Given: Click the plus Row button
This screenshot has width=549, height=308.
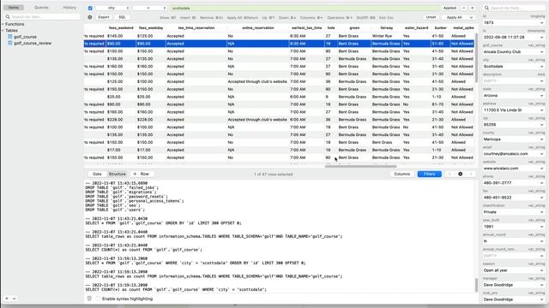Looking at the screenshot, I should pyautogui.click(x=142, y=174).
